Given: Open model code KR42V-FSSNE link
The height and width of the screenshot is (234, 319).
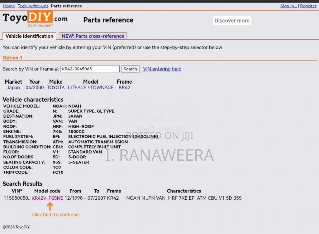Looking at the screenshot, I should pyautogui.click(x=47, y=198).
